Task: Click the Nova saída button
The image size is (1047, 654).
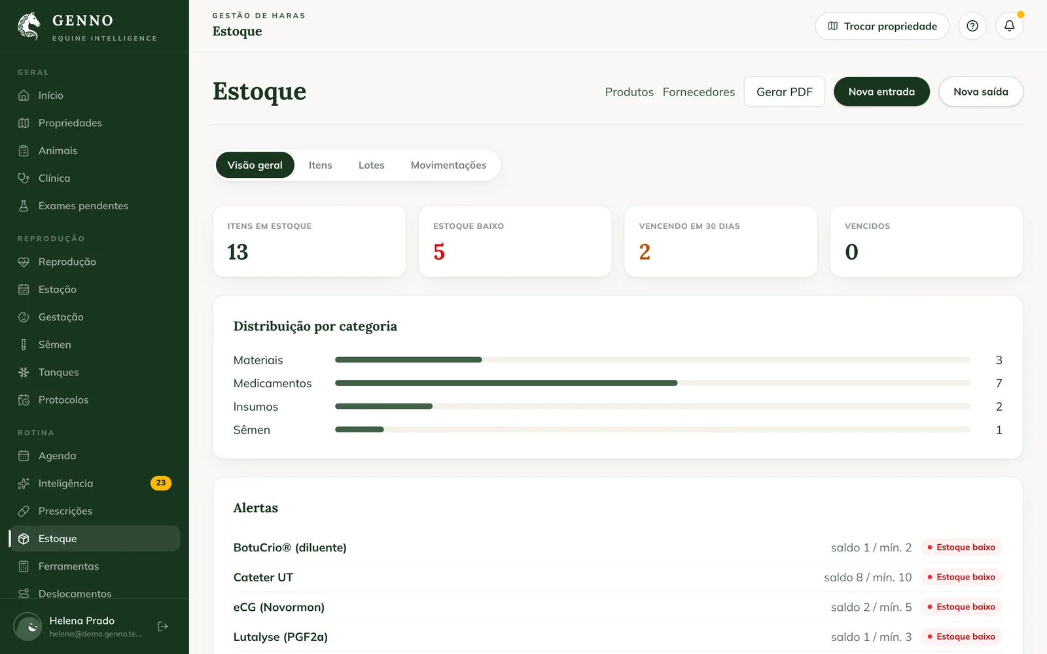Action: click(x=981, y=92)
